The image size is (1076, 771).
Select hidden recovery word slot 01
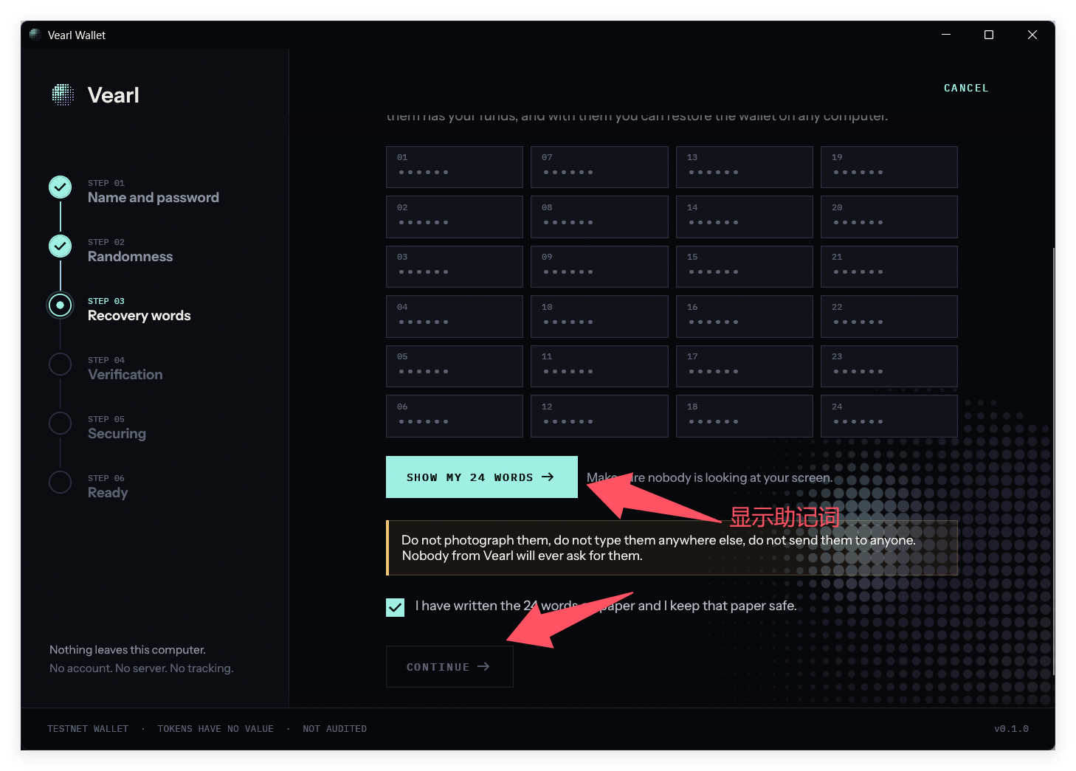(x=455, y=167)
